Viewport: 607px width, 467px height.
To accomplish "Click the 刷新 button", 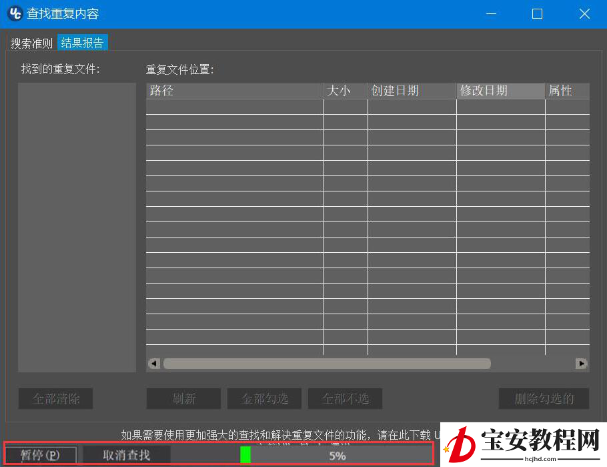I will tap(184, 398).
